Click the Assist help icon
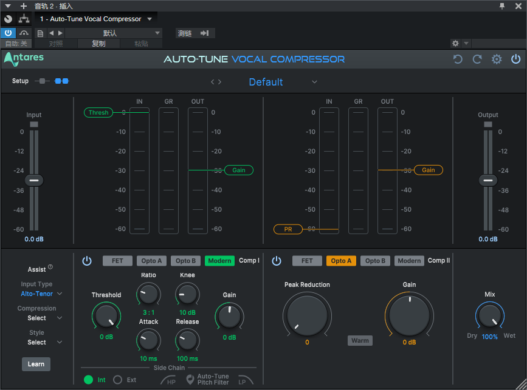Image resolution: width=527 pixels, height=390 pixels. click(50, 267)
